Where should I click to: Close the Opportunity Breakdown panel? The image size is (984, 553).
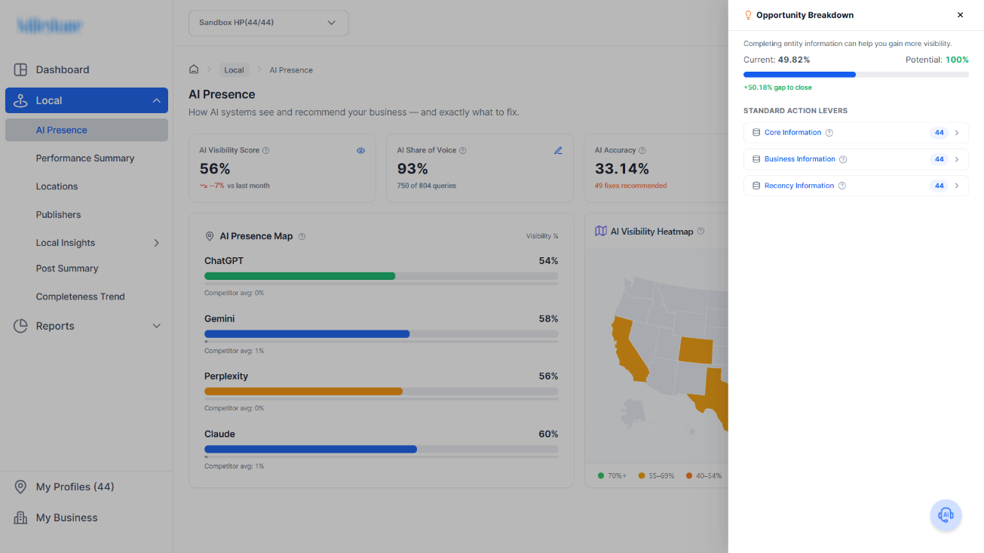tap(960, 15)
